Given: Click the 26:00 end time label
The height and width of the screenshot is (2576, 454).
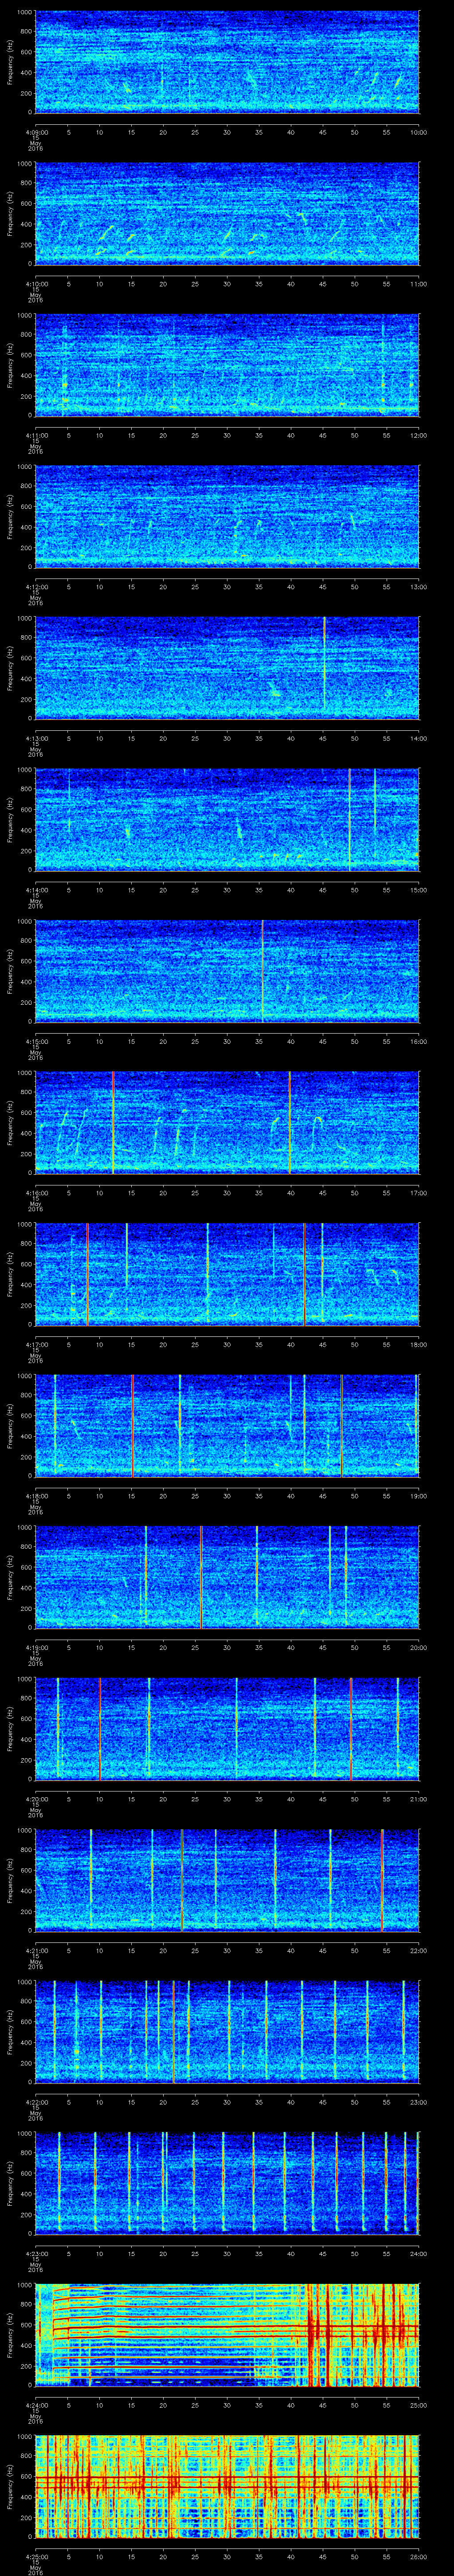Looking at the screenshot, I should 418,2556.
